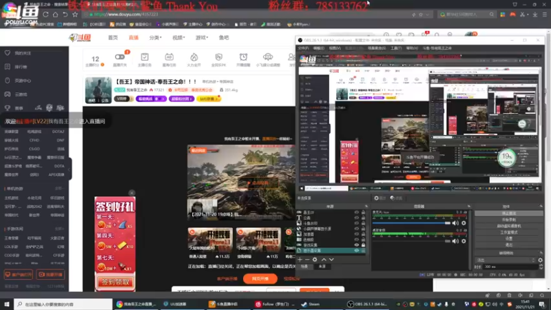Switch to 斗鱼直播伴侣 in the taskbar
The width and height of the screenshot is (551, 310).
point(223,304)
